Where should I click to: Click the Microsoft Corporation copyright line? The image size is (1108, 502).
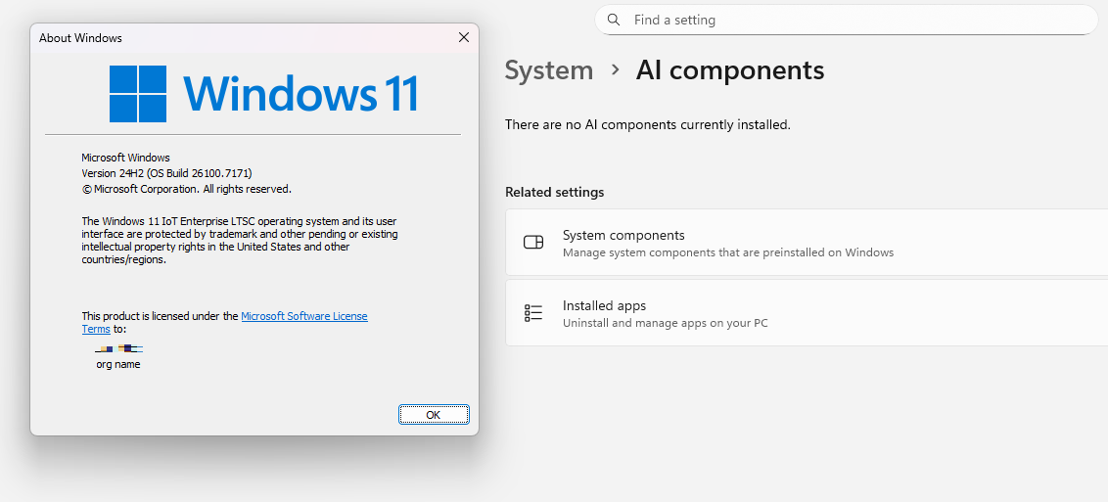[x=187, y=189]
